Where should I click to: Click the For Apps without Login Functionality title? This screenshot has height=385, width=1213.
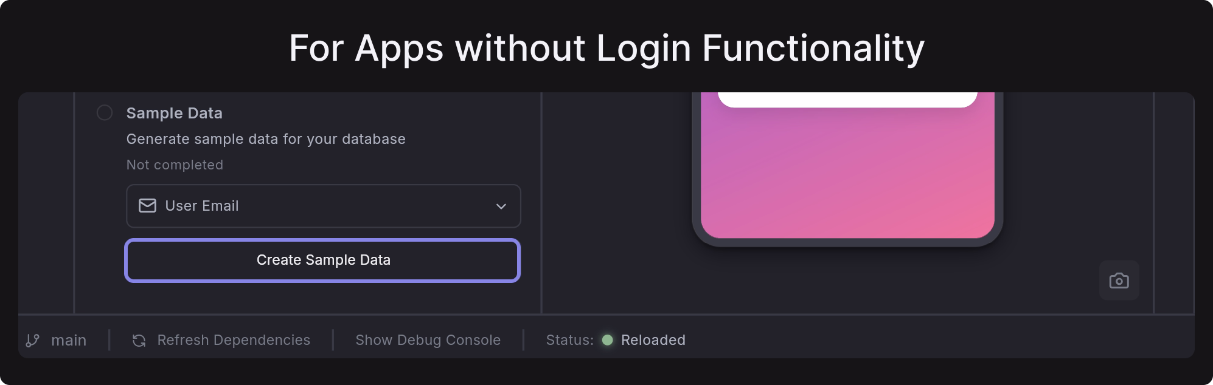coord(606,48)
